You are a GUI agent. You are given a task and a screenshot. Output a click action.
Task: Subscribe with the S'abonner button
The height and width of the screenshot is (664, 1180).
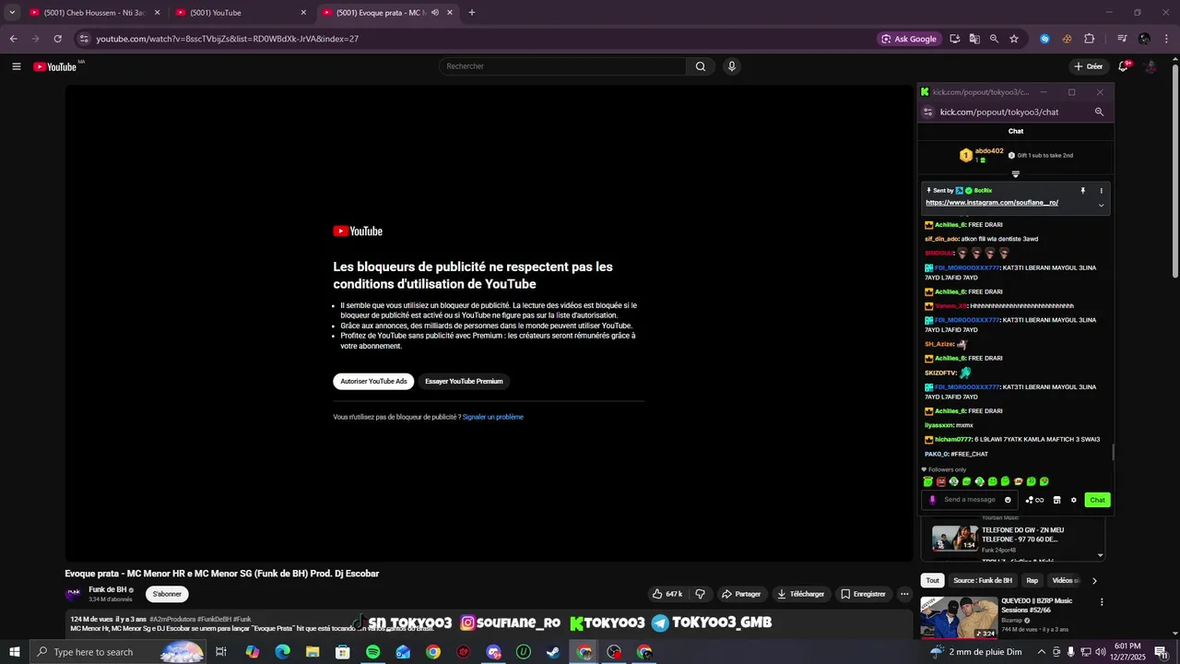(167, 594)
